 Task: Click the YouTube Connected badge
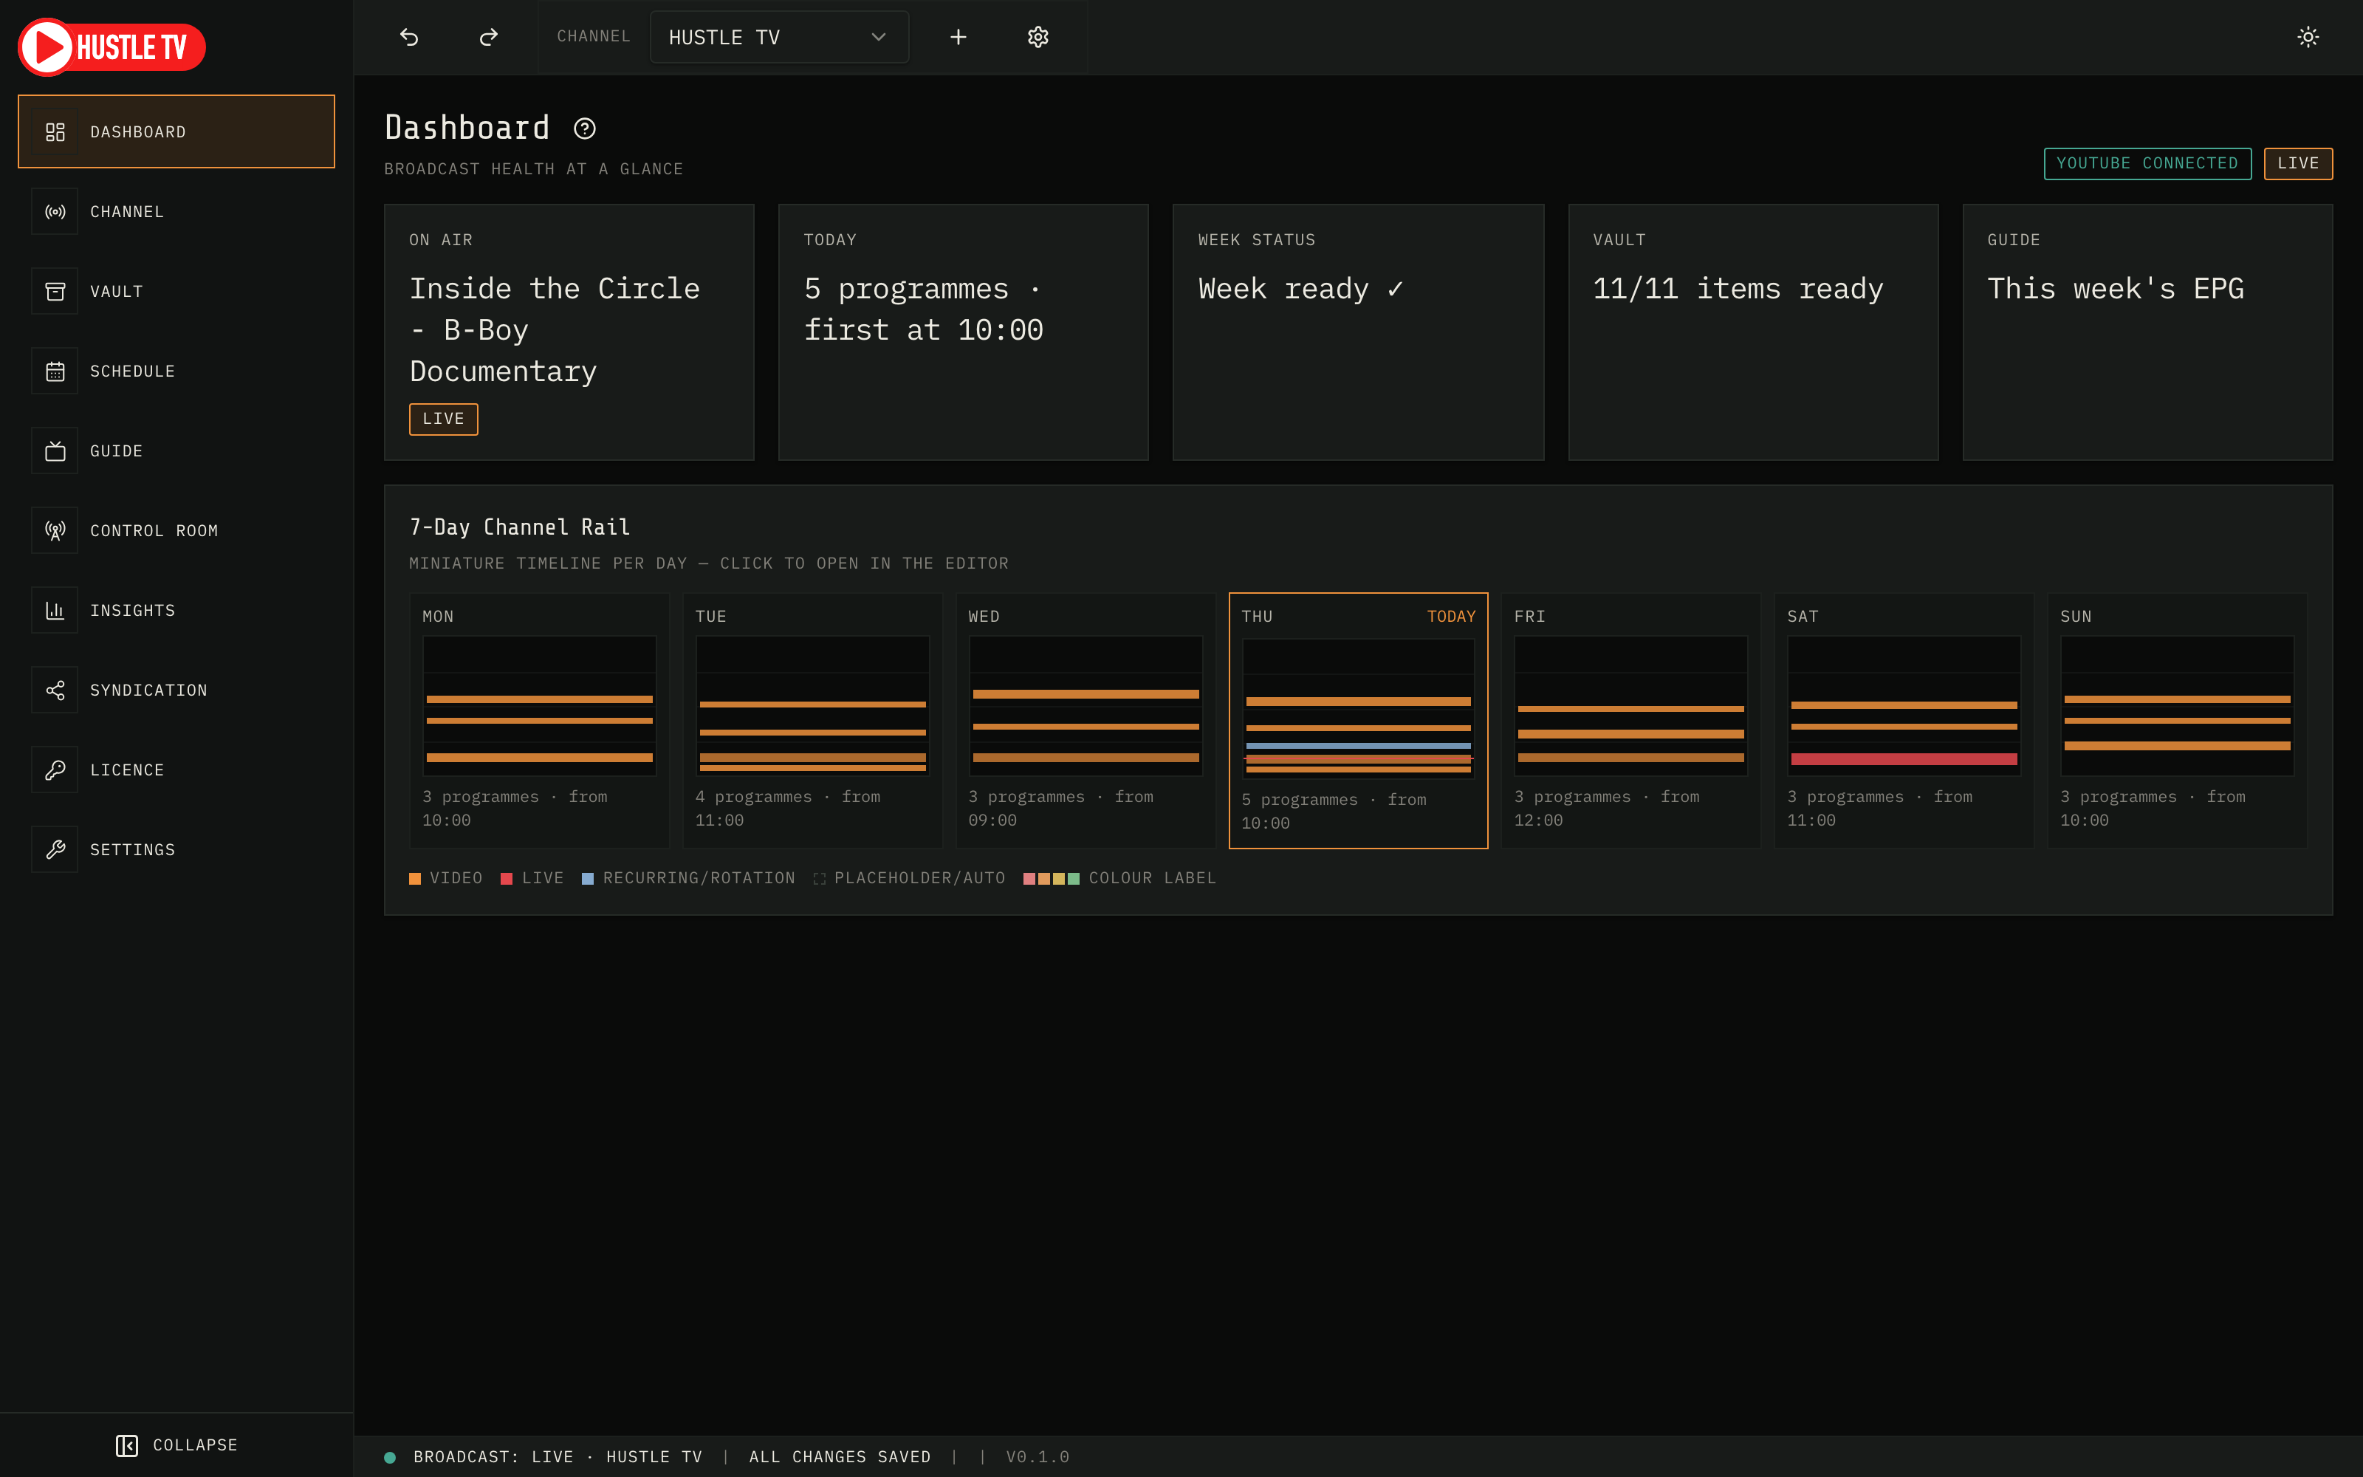tap(2147, 163)
